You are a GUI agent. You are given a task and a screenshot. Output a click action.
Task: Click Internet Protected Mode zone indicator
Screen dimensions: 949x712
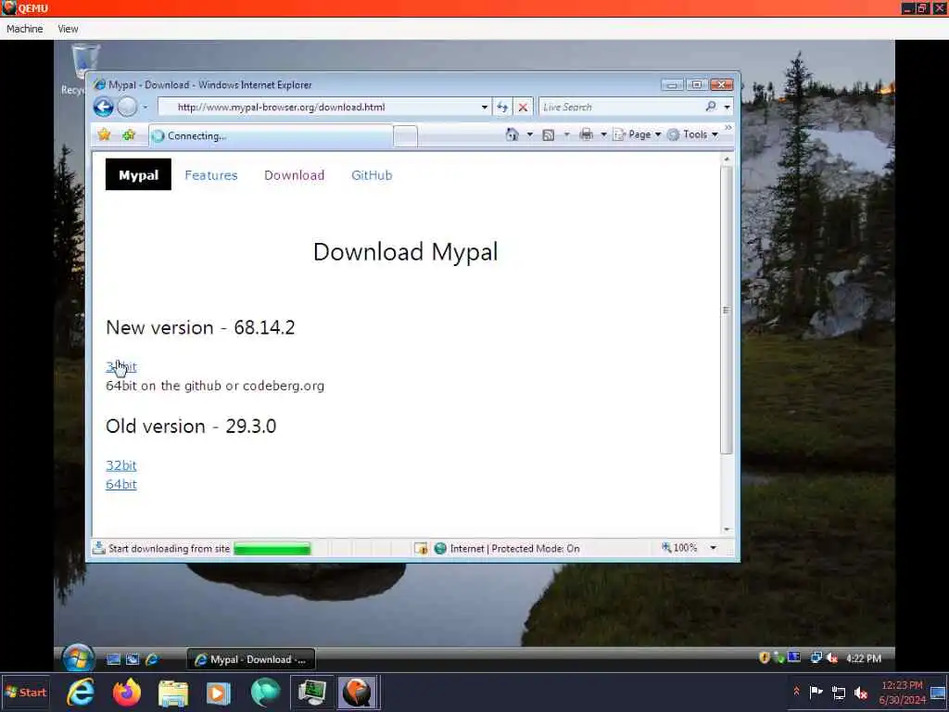tap(507, 549)
